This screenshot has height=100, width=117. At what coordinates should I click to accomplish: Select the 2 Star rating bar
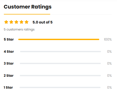click(x=60, y=75)
